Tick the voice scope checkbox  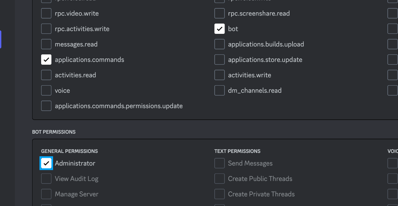click(46, 91)
